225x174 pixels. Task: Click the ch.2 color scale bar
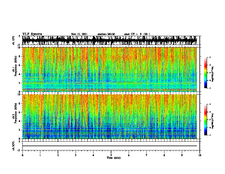click(206, 120)
